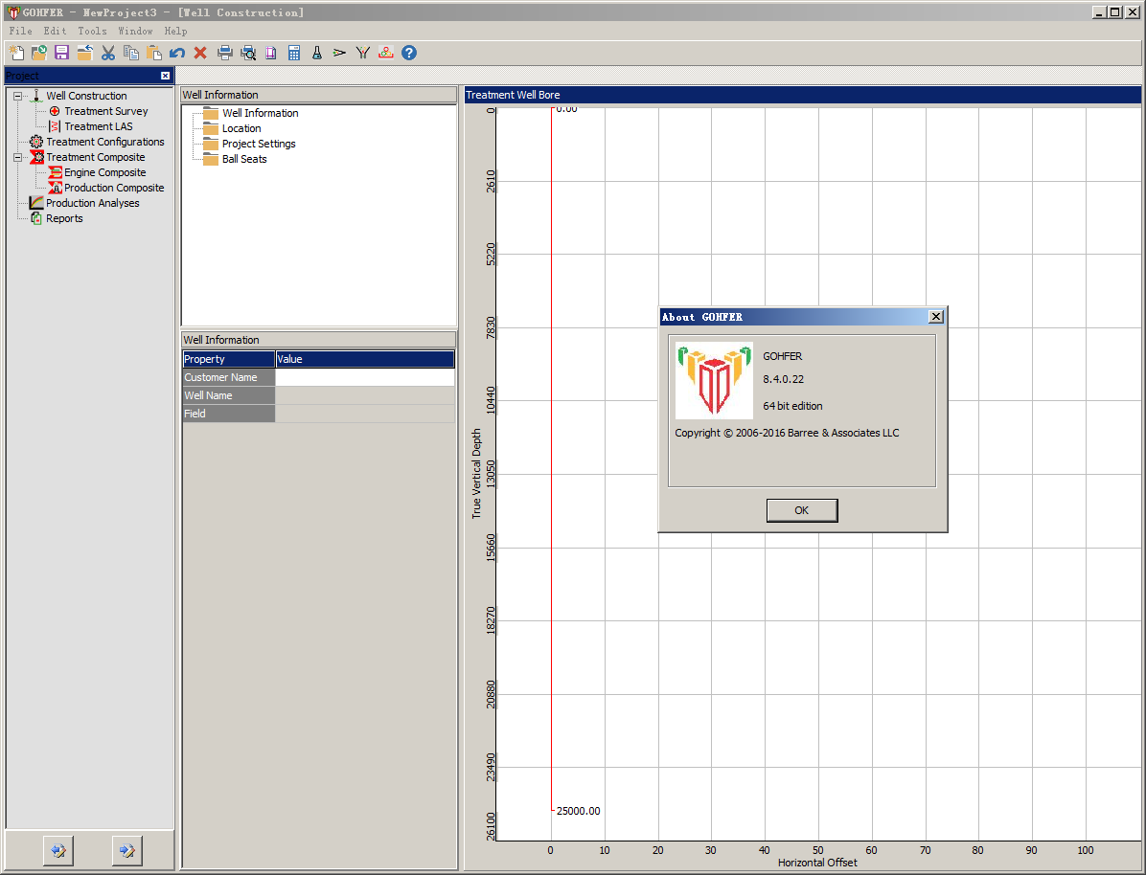Image resolution: width=1146 pixels, height=875 pixels.
Task: Click the Property column header
Action: [x=229, y=359]
